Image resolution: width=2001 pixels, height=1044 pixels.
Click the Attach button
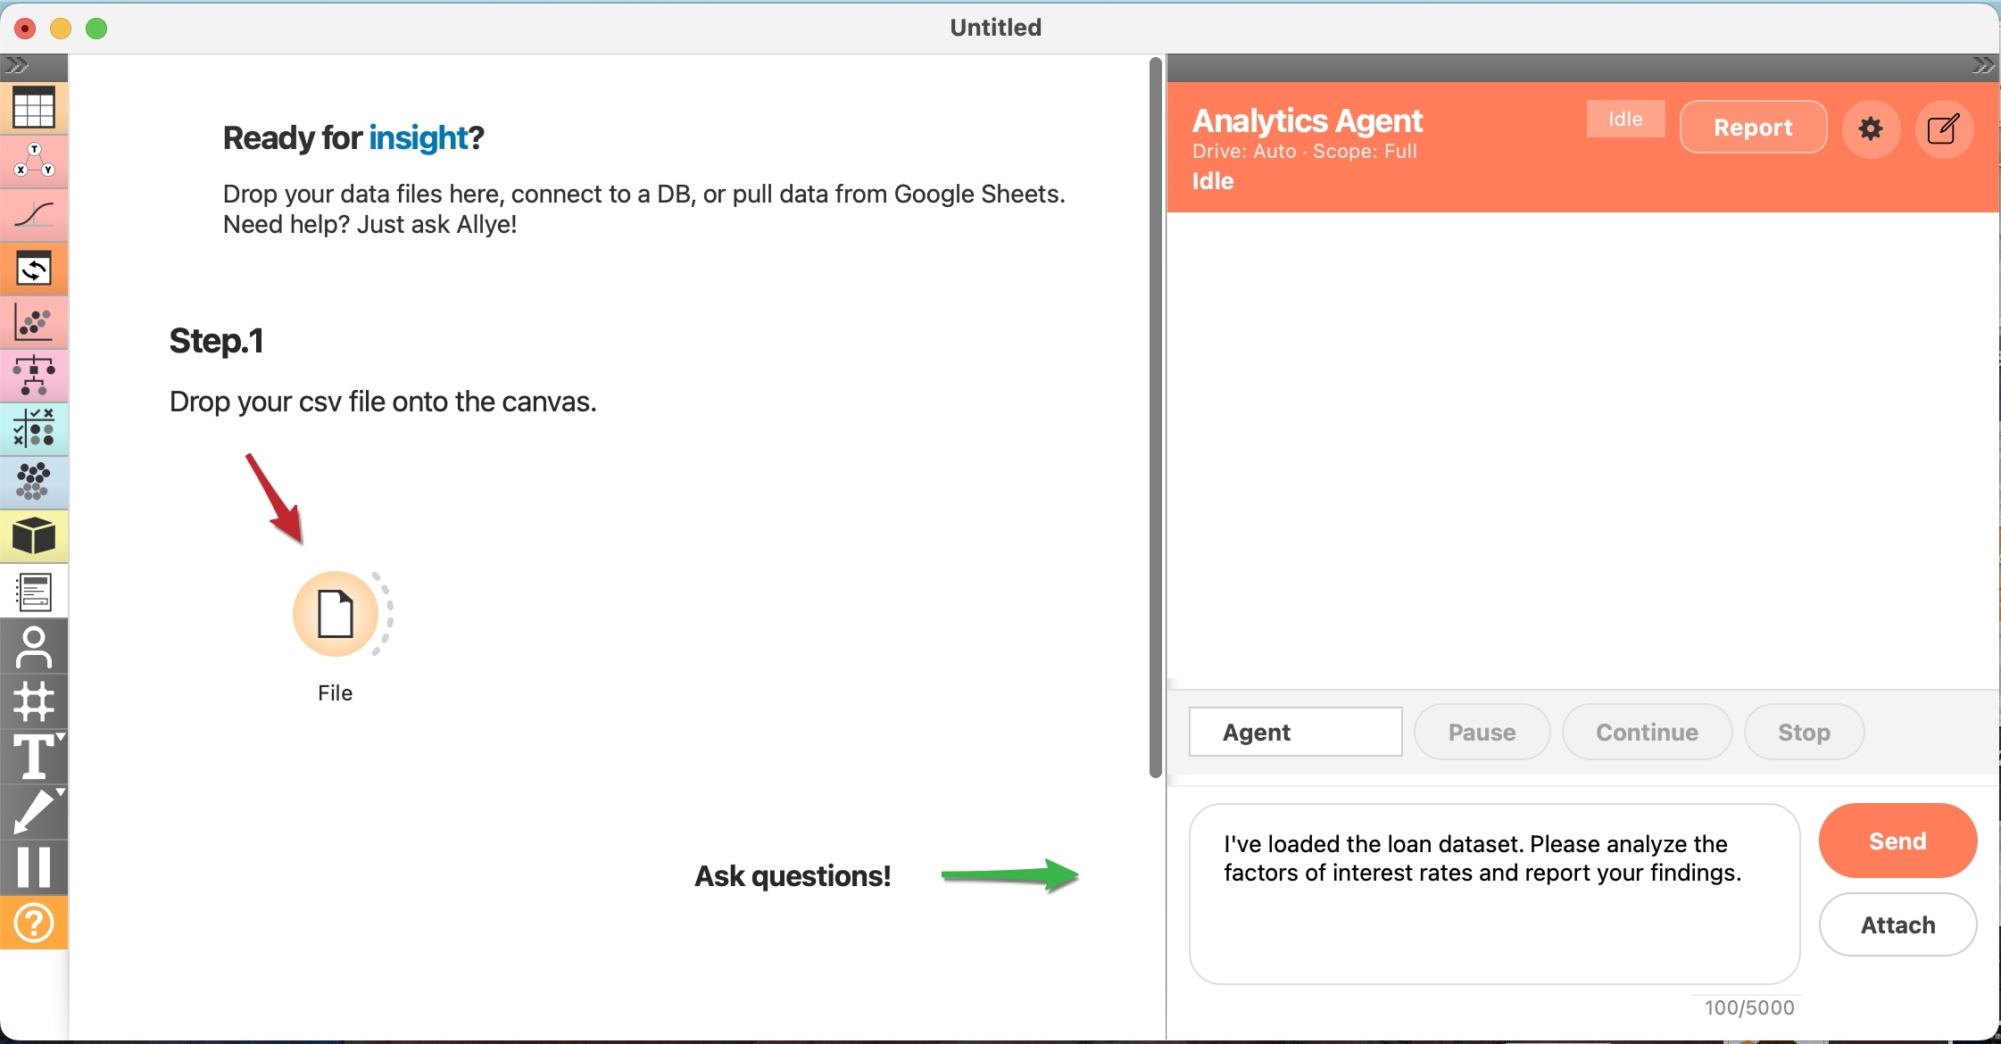[x=1897, y=924]
